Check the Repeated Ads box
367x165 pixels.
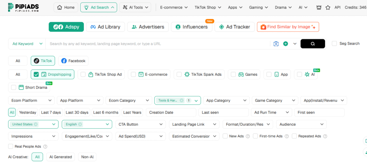coord(294,136)
